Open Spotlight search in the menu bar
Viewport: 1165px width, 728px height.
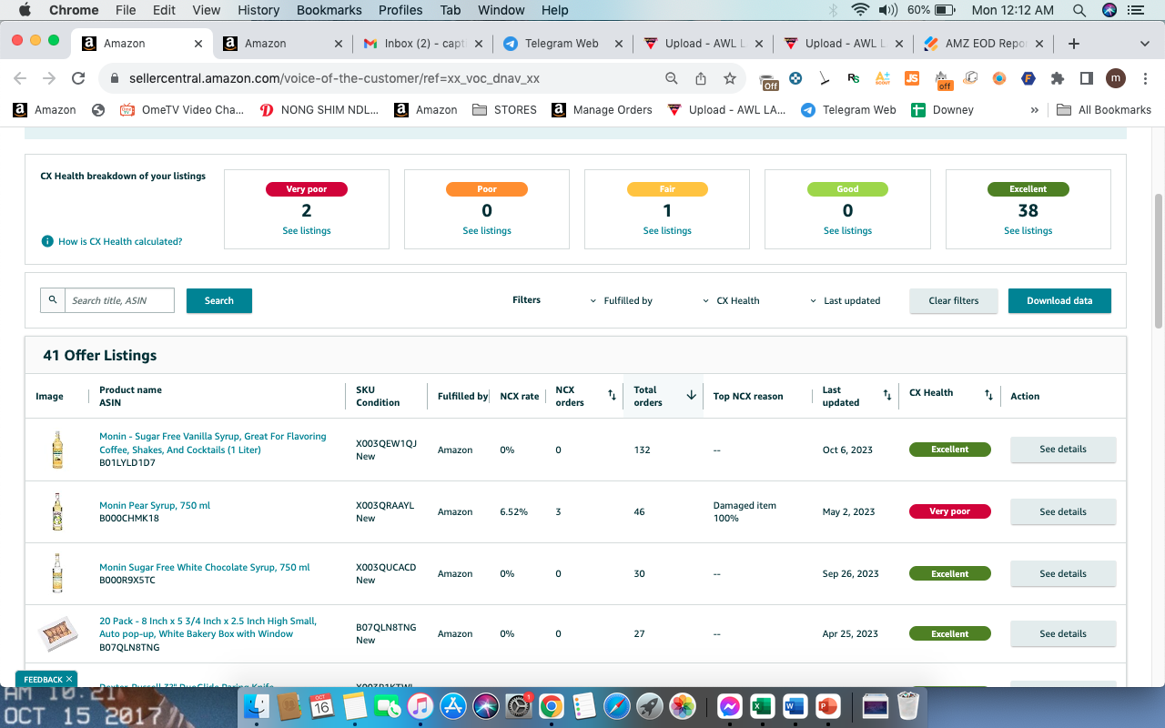1079,10
